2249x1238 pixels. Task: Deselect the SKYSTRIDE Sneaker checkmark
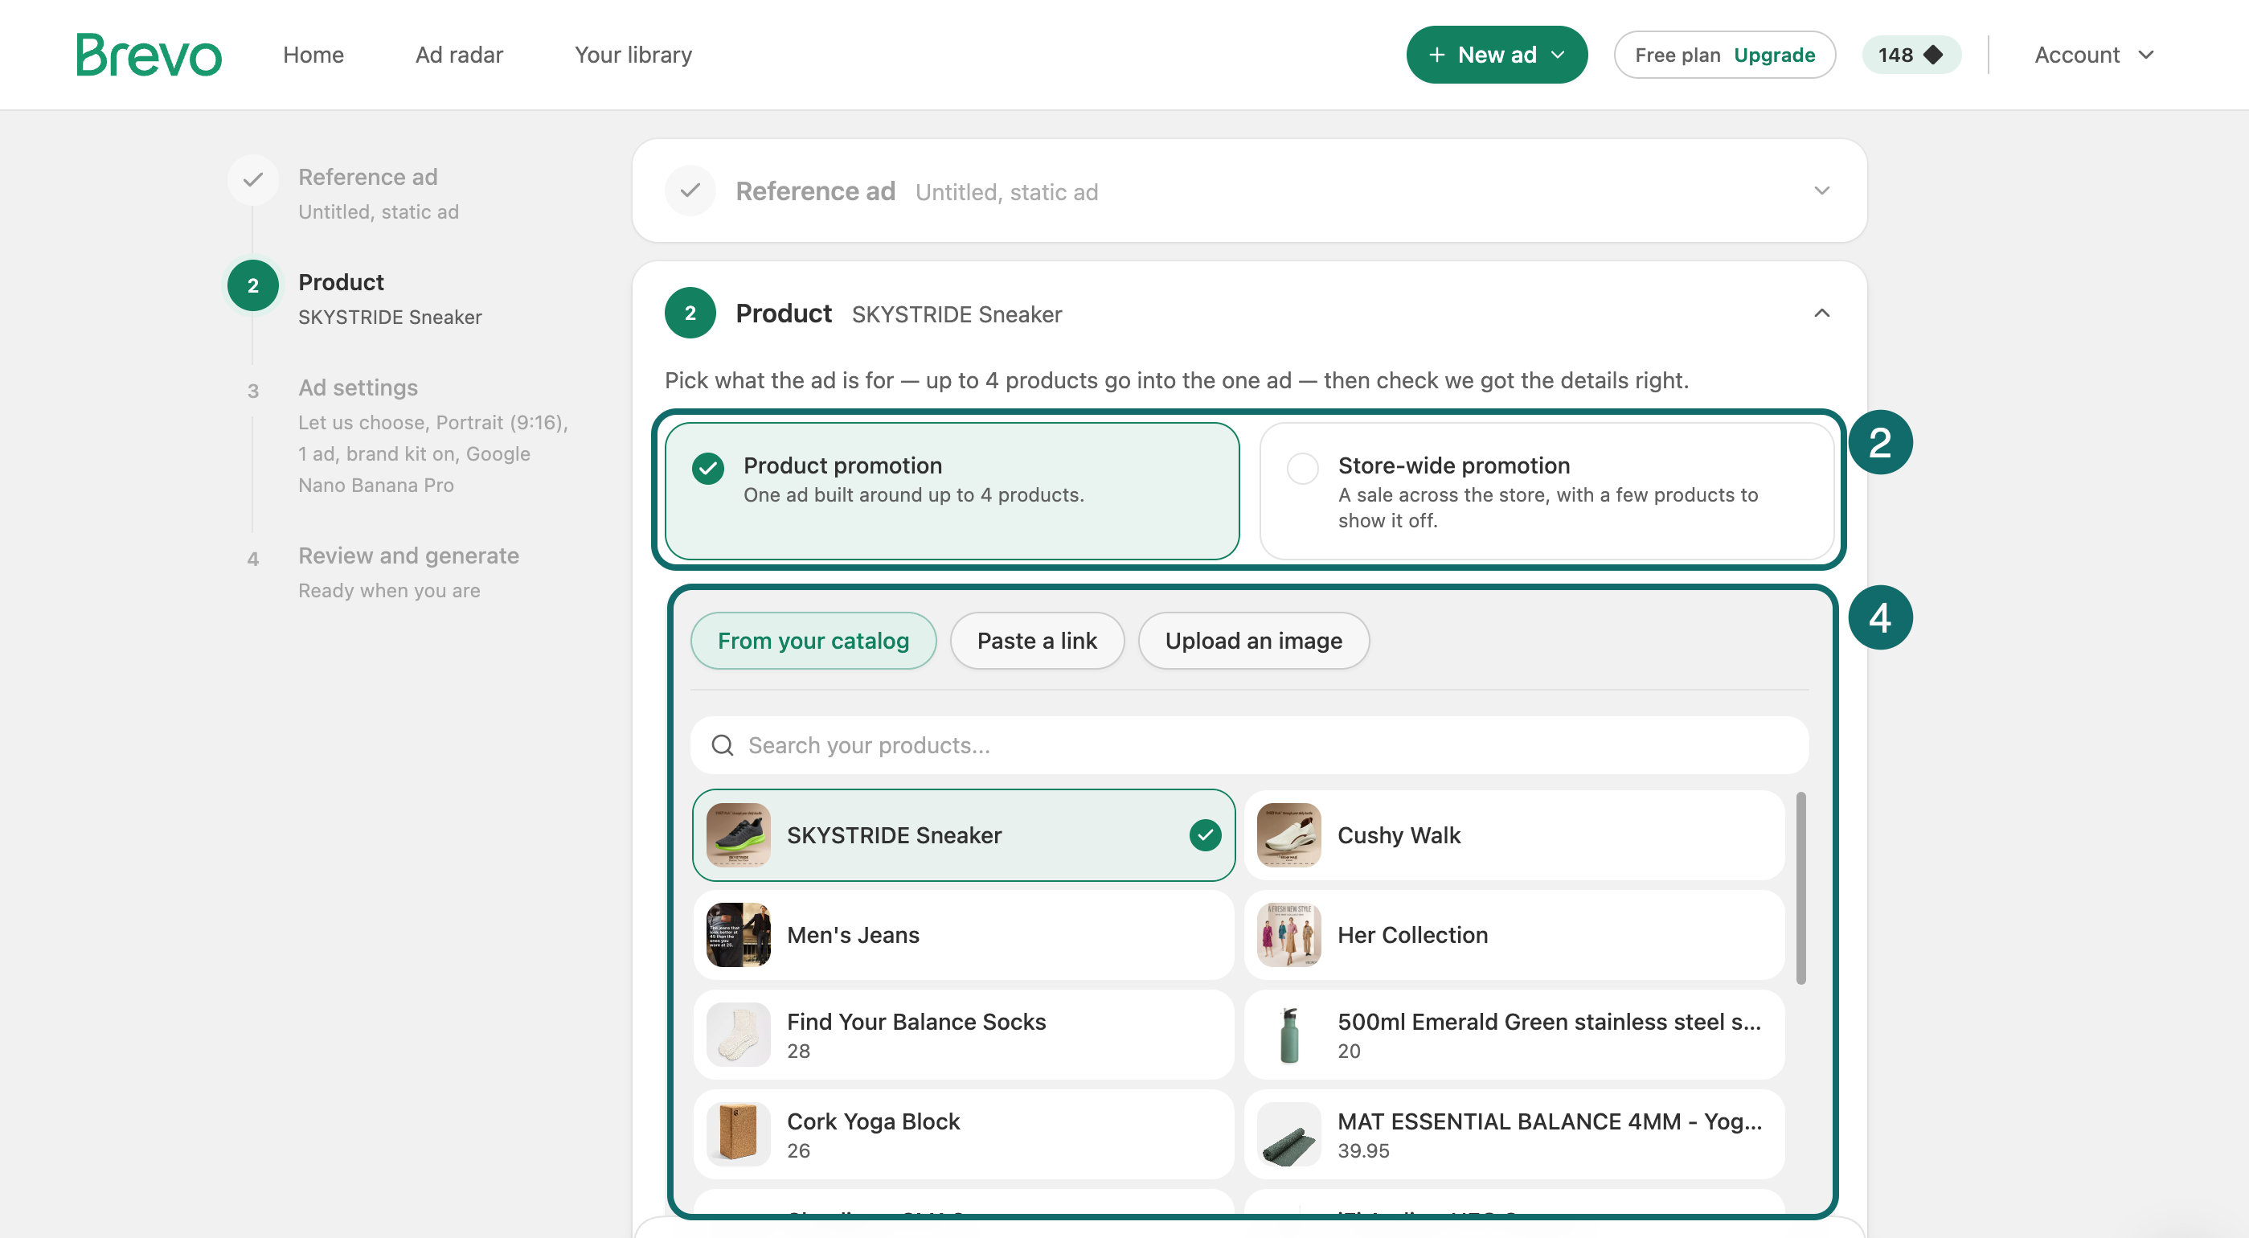tap(1205, 835)
